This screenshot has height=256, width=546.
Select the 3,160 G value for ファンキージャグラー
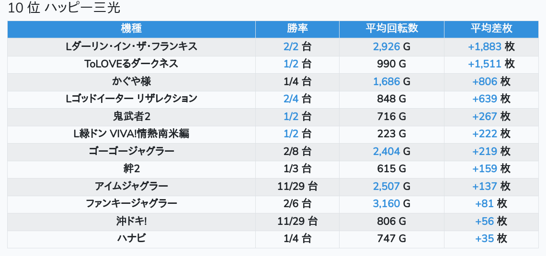[x=391, y=204]
